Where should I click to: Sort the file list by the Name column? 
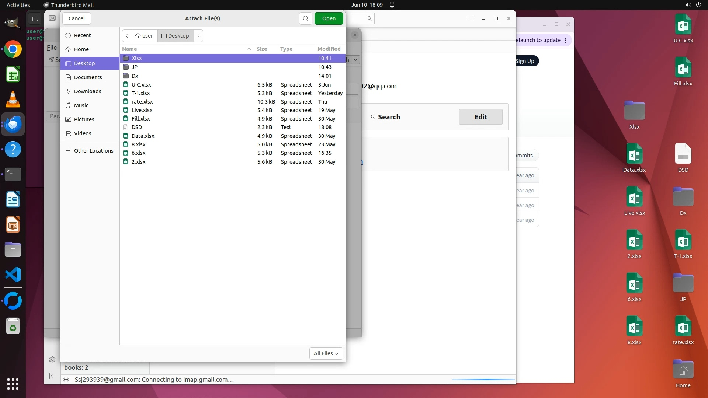point(129,49)
